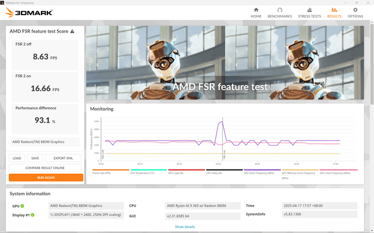Click the FSR 2 off marker in chart

click(x=103, y=154)
